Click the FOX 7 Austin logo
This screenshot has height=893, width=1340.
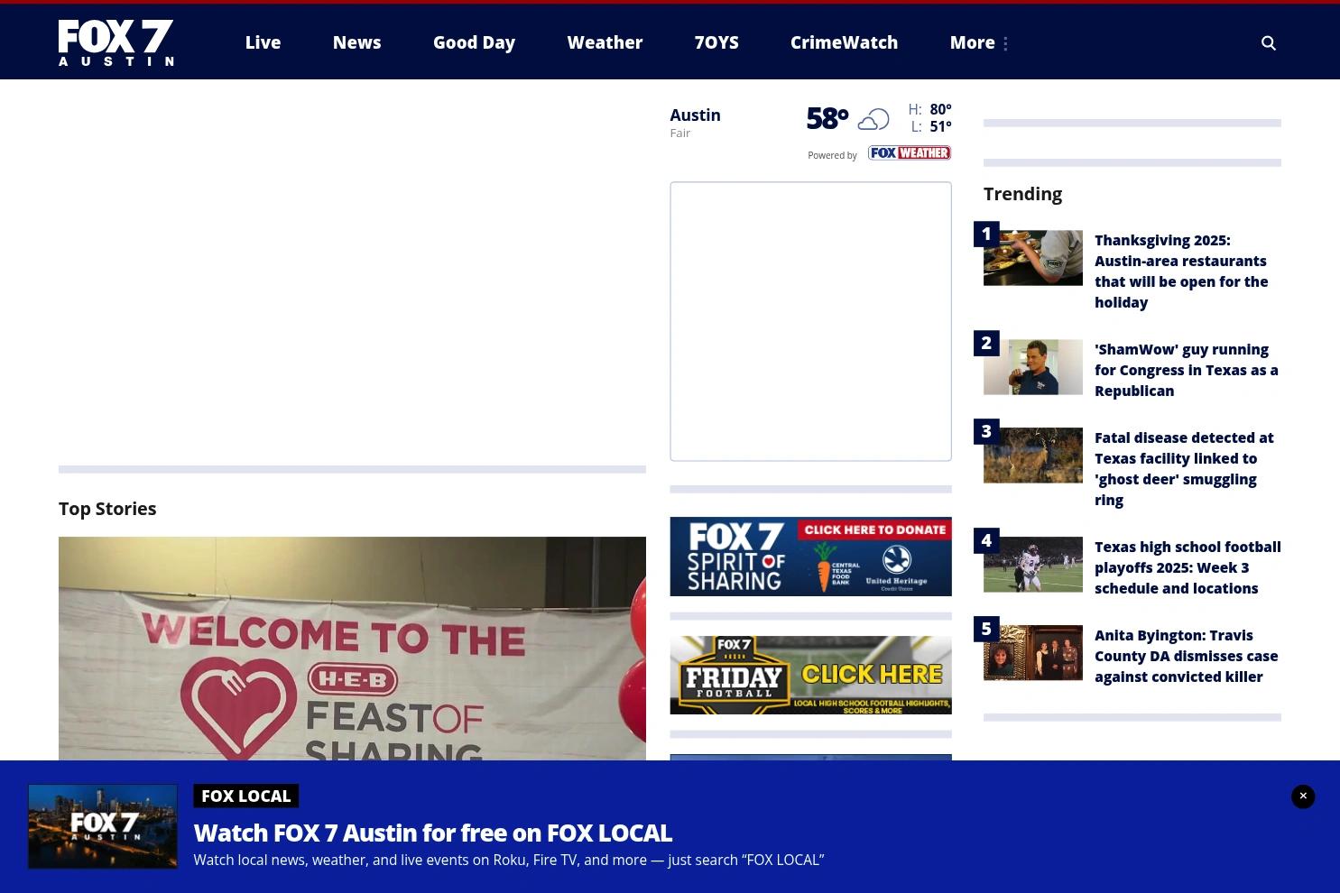coord(116,42)
